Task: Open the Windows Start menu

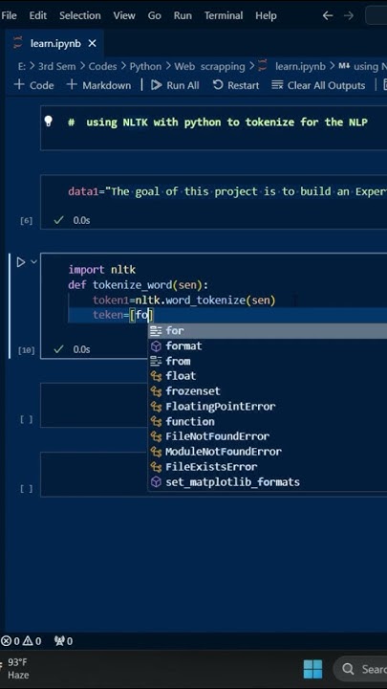Action: coord(312,669)
